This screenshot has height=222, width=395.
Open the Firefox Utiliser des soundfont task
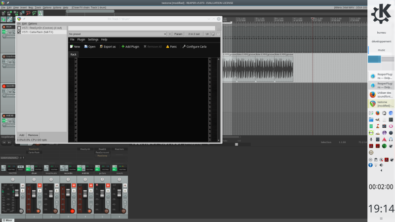coord(381,95)
